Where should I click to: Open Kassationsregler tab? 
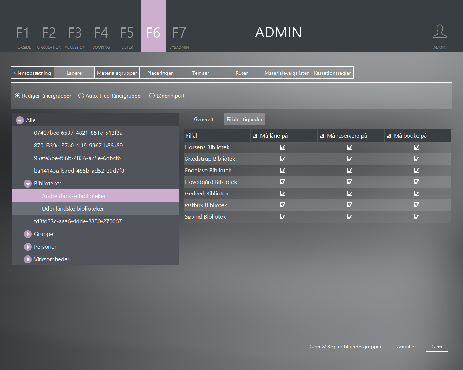tap(332, 73)
